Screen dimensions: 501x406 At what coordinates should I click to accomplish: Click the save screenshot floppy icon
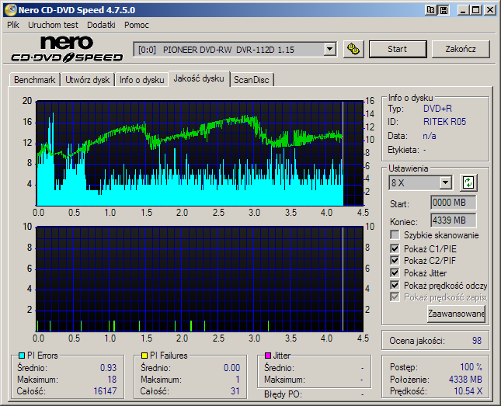pyautogui.click(x=444, y=10)
